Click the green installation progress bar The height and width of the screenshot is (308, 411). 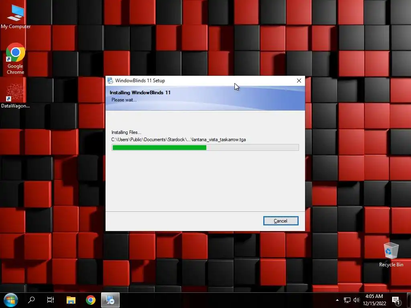205,148
